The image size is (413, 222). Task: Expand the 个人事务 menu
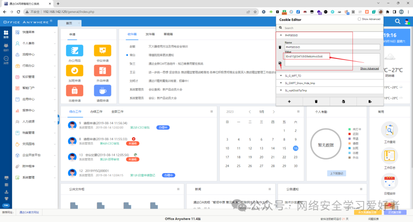point(35,44)
